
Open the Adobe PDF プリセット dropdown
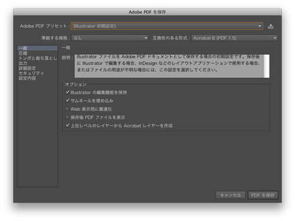click(167, 26)
